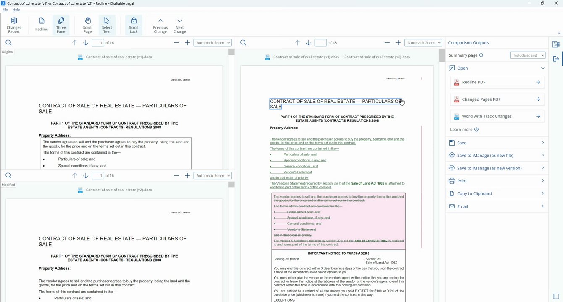Zoom out in the Original pane
The width and height of the screenshot is (563, 302).
(176, 43)
